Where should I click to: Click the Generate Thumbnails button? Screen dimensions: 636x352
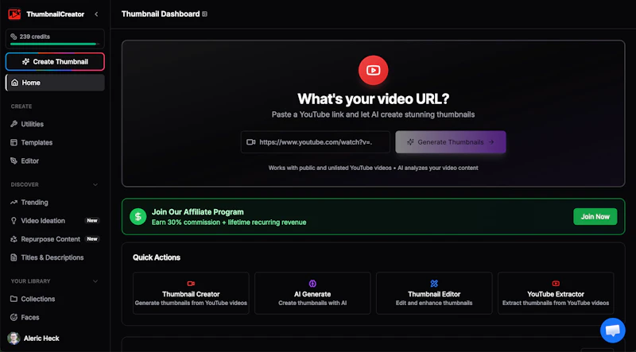point(451,142)
